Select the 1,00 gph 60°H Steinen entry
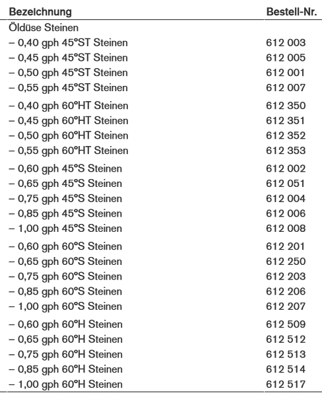This screenshot has height=399, width=322. click(x=66, y=384)
